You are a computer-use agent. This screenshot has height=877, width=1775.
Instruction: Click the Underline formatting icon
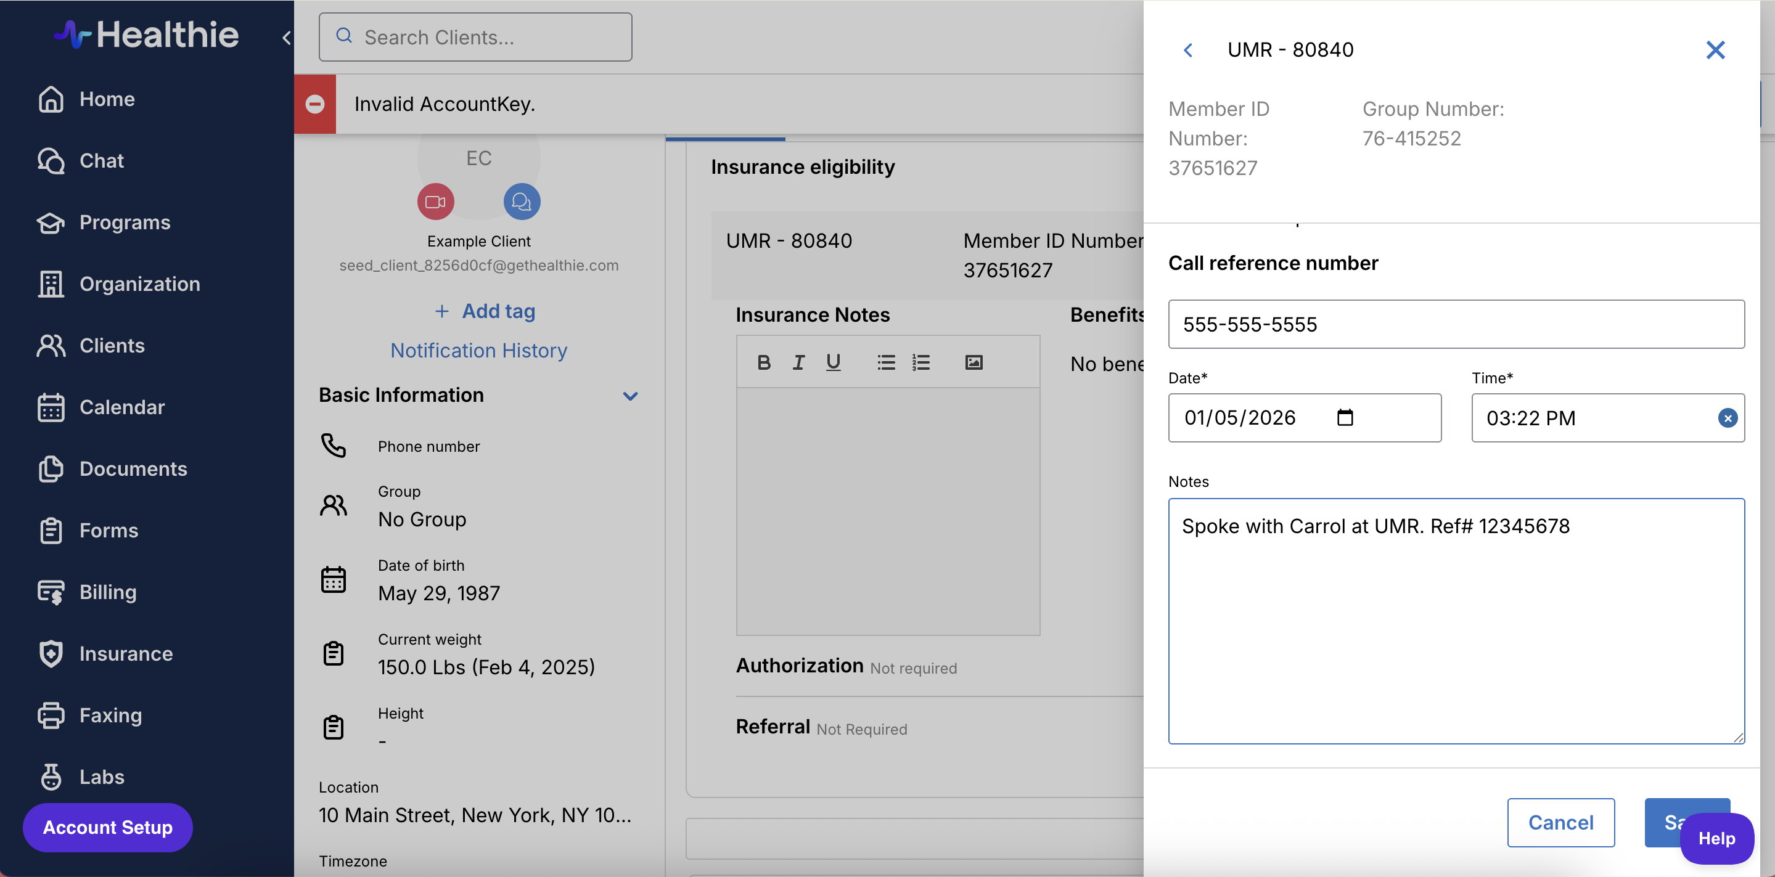click(x=833, y=362)
